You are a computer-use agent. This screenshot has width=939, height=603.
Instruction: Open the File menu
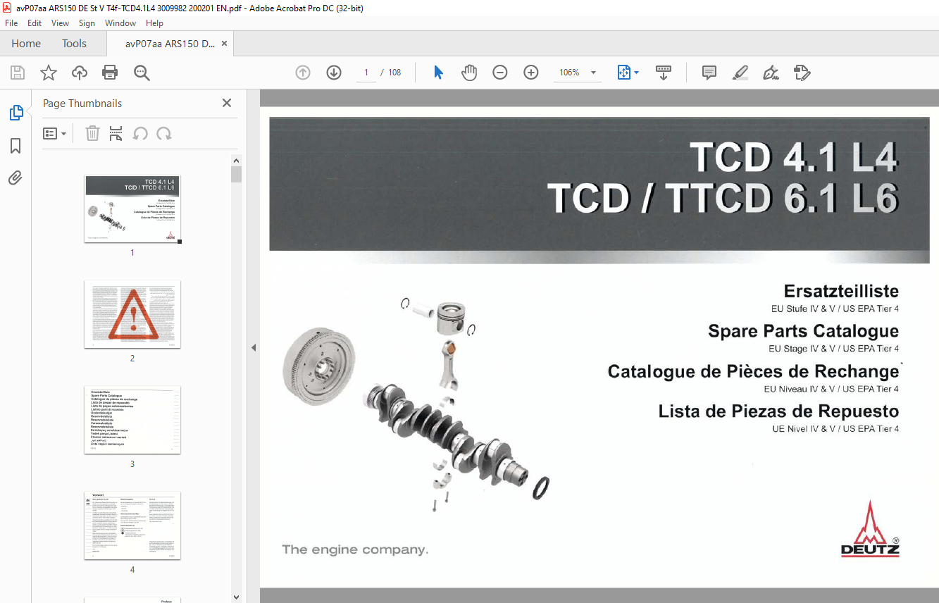click(x=11, y=23)
